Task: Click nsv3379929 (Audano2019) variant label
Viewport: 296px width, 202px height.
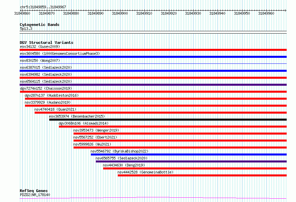Action: [x=48, y=102]
